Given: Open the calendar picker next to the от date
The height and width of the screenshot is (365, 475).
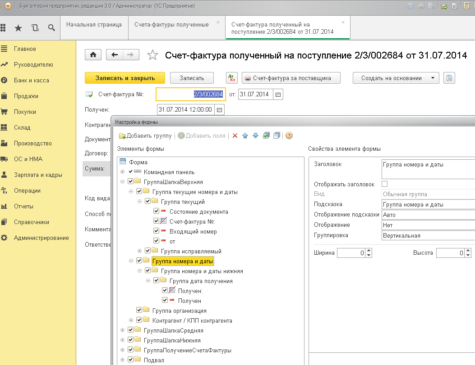Looking at the screenshot, I should tap(278, 95).
